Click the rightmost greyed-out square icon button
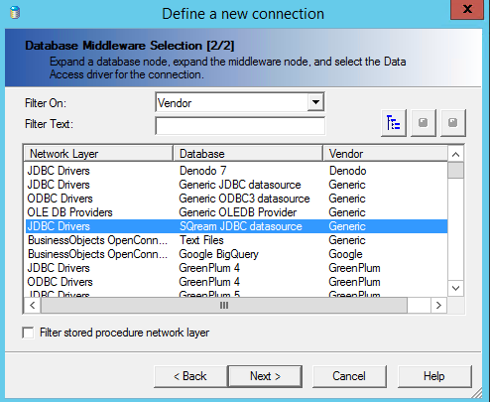 [453, 123]
